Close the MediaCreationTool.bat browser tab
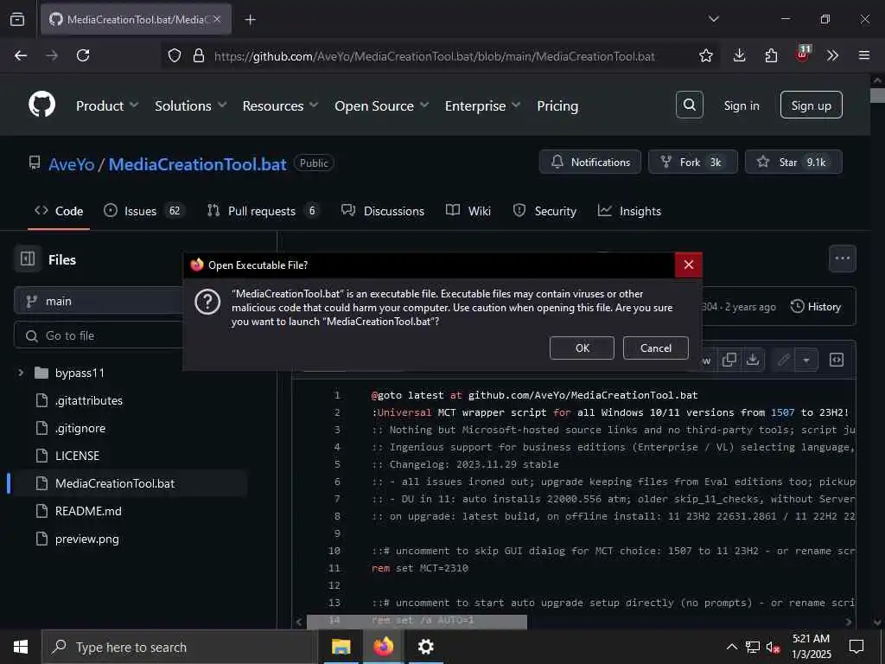Image resolution: width=885 pixels, height=664 pixels. click(217, 19)
